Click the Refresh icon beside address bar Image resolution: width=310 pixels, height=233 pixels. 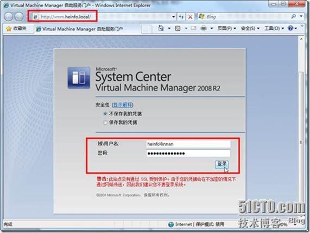[181, 17]
